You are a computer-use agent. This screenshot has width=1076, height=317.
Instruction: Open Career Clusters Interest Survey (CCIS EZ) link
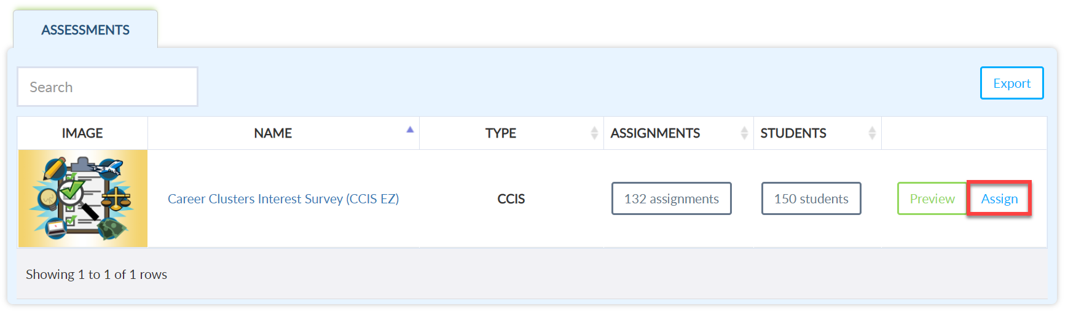283,199
